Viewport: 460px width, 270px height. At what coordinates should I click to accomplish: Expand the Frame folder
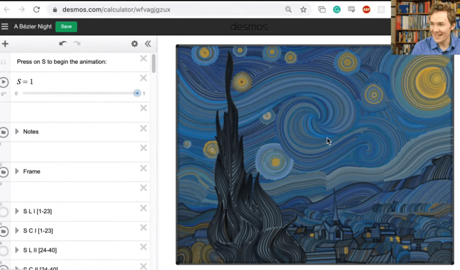pyautogui.click(x=17, y=171)
